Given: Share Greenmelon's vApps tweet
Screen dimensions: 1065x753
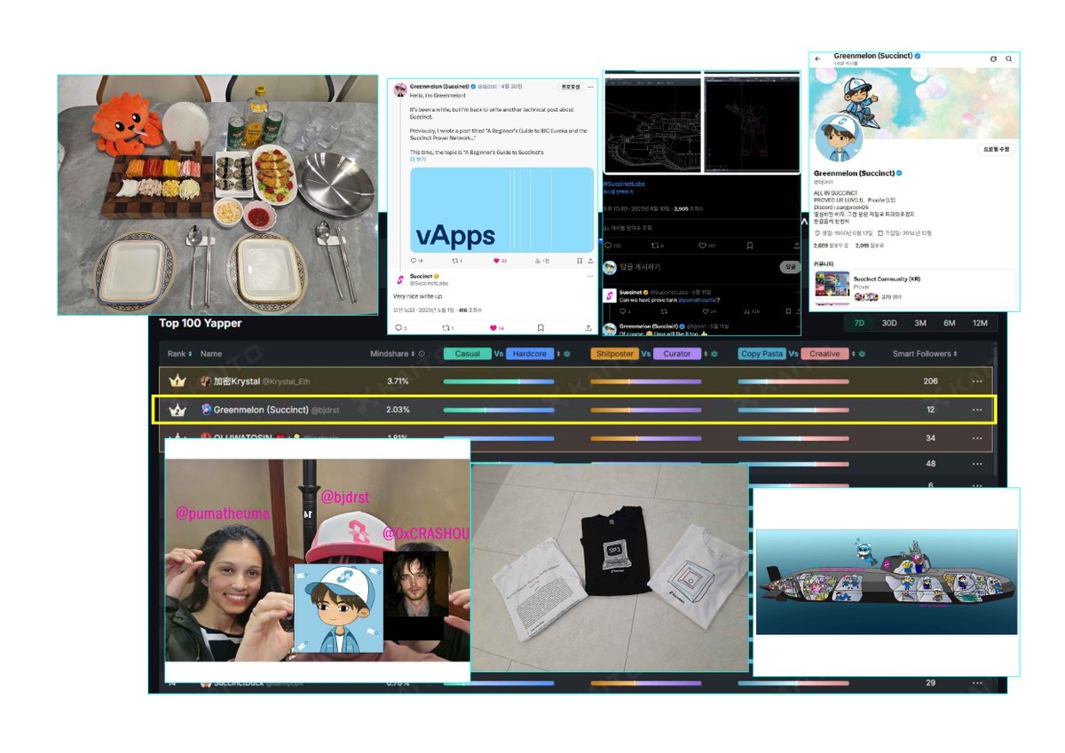Looking at the screenshot, I should pyautogui.click(x=589, y=261).
